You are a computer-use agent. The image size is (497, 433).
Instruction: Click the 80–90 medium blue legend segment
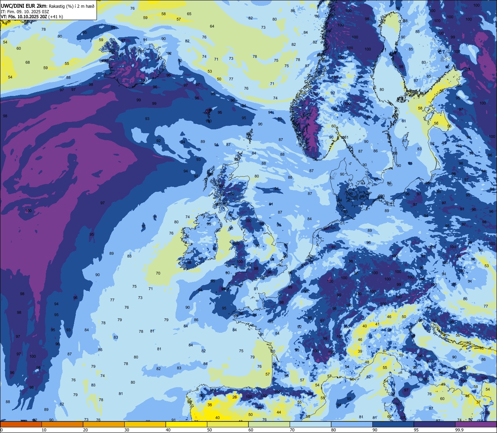point(352,424)
